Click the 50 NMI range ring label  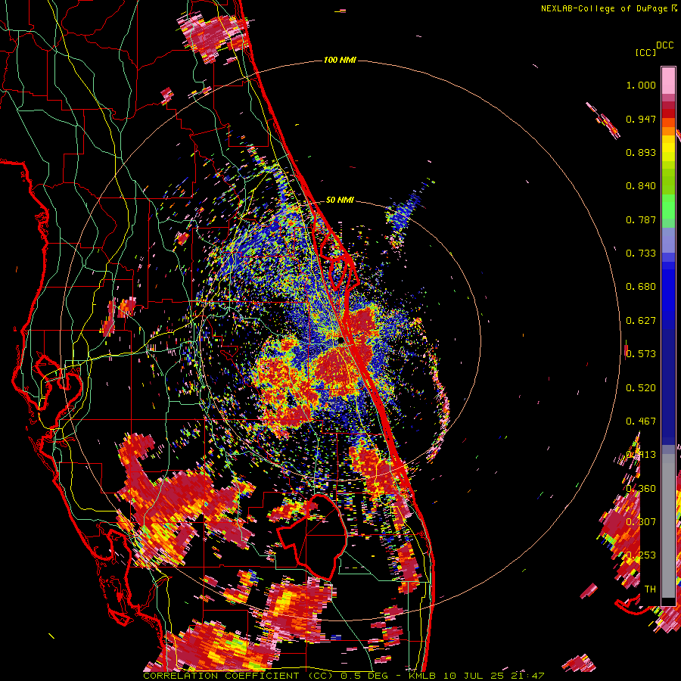pos(340,200)
